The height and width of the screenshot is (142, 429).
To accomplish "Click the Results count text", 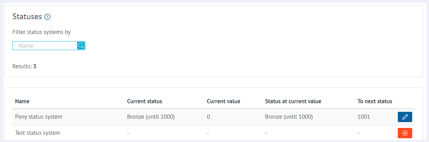I will coord(24,66).
